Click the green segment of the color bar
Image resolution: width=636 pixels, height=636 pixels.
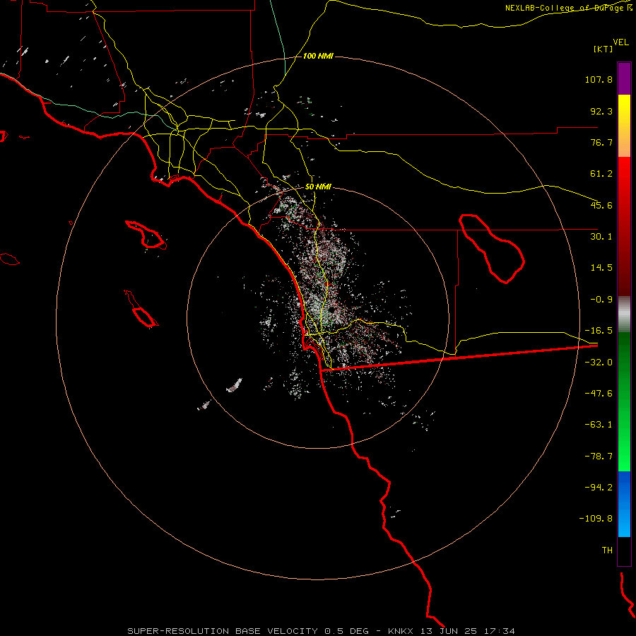point(624,401)
